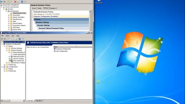Click the Computer Configuration (Enabled) heading link

point(46,16)
